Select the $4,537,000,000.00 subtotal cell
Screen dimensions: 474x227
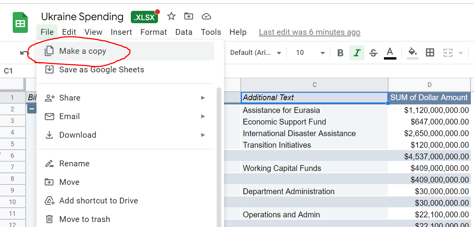coord(429,157)
